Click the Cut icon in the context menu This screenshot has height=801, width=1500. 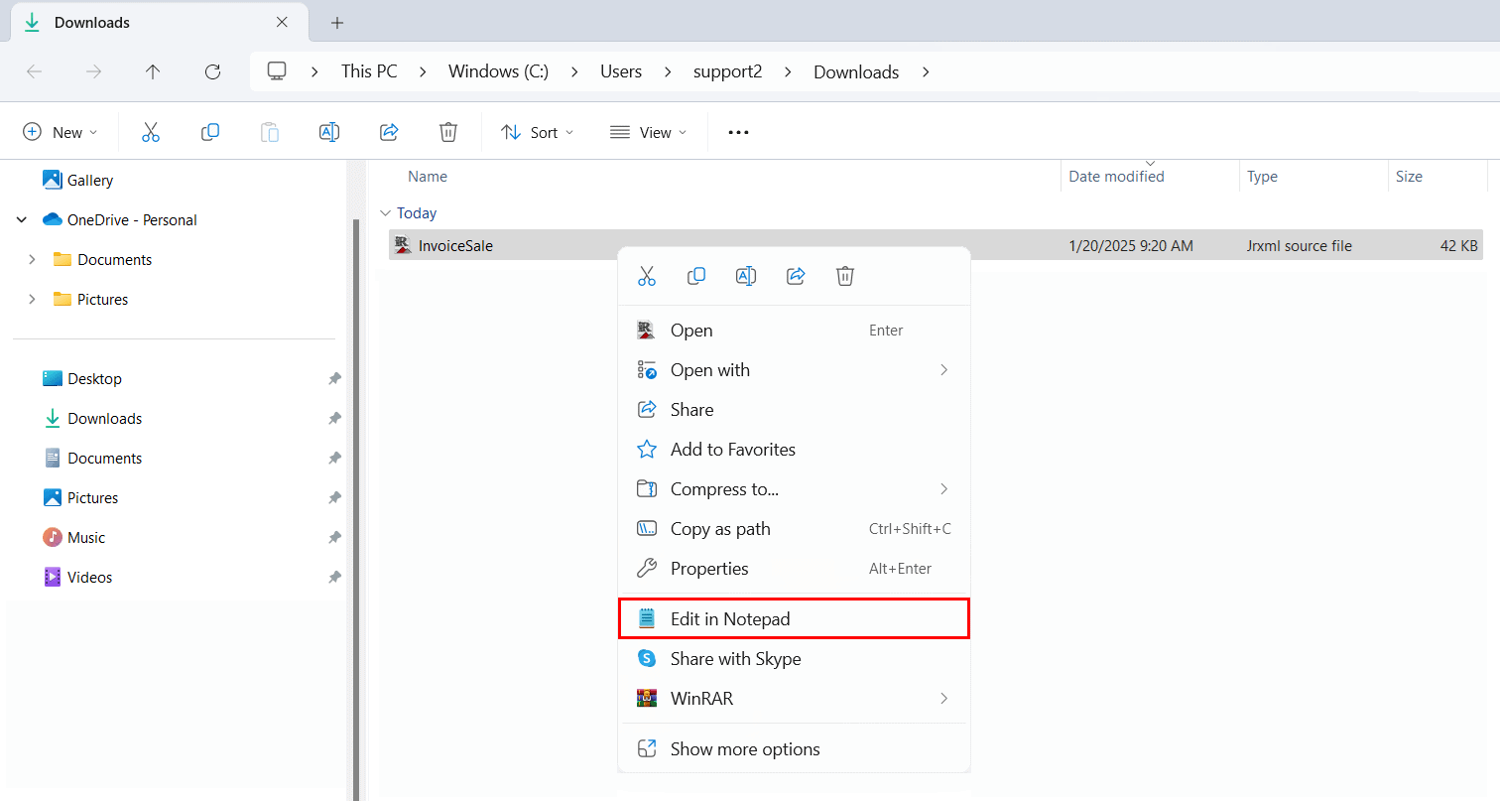[x=647, y=276]
